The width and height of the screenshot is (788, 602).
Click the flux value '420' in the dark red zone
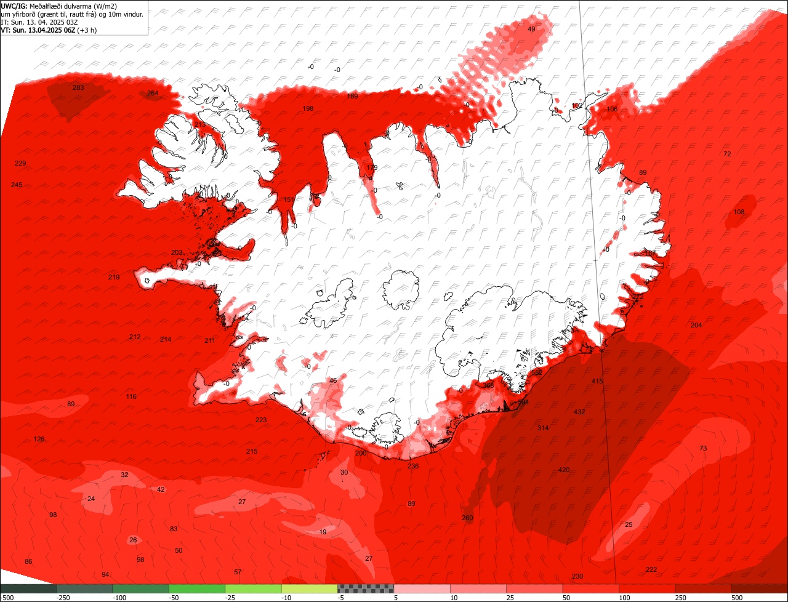(x=564, y=470)
